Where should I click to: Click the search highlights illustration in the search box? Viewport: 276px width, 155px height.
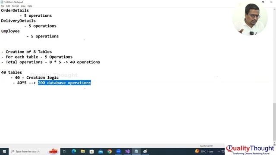53,151
